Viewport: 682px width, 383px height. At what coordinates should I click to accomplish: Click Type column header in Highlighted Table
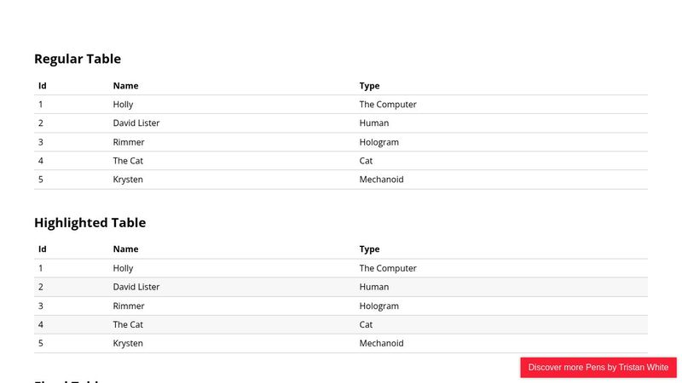click(x=369, y=249)
